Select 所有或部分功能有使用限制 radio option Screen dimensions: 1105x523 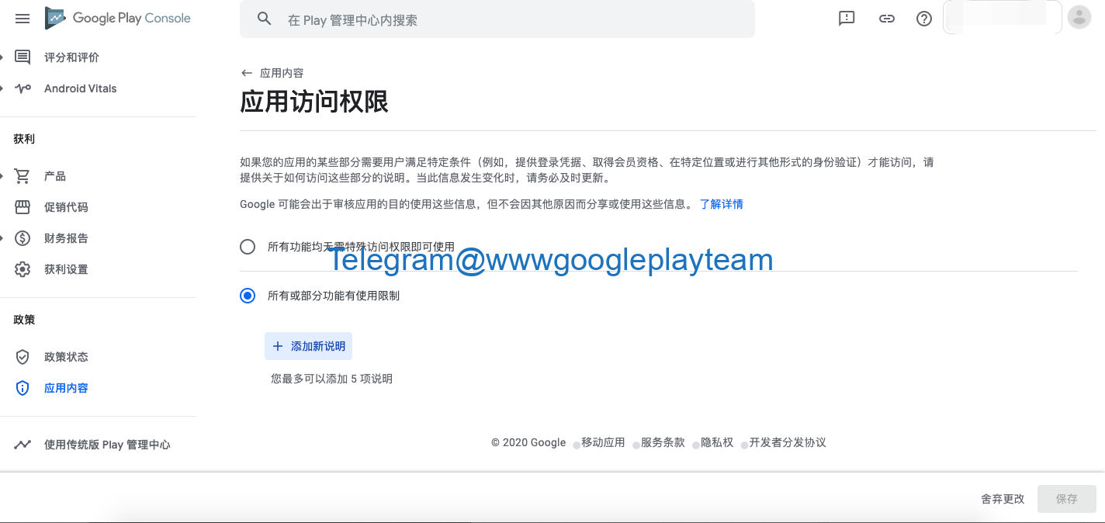[x=248, y=296]
